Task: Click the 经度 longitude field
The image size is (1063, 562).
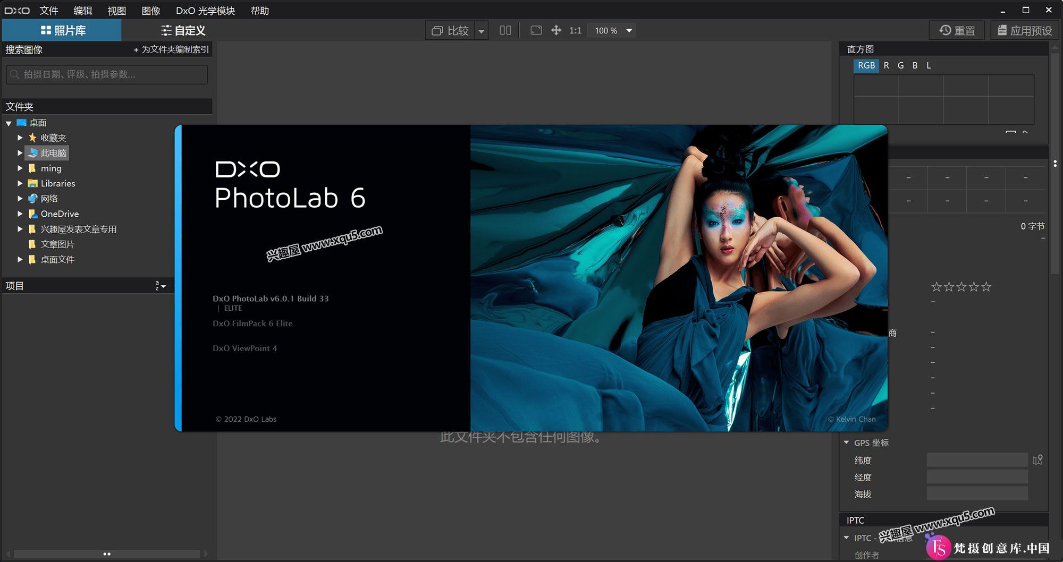Action: click(x=977, y=477)
